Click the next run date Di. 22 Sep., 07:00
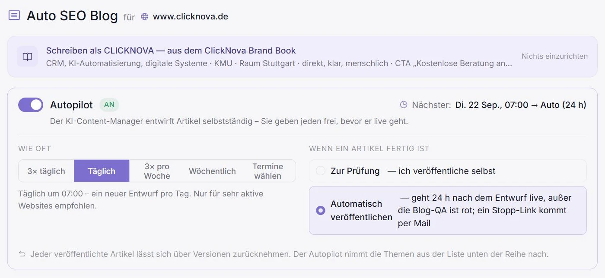This screenshot has height=278, width=605. coord(492,105)
